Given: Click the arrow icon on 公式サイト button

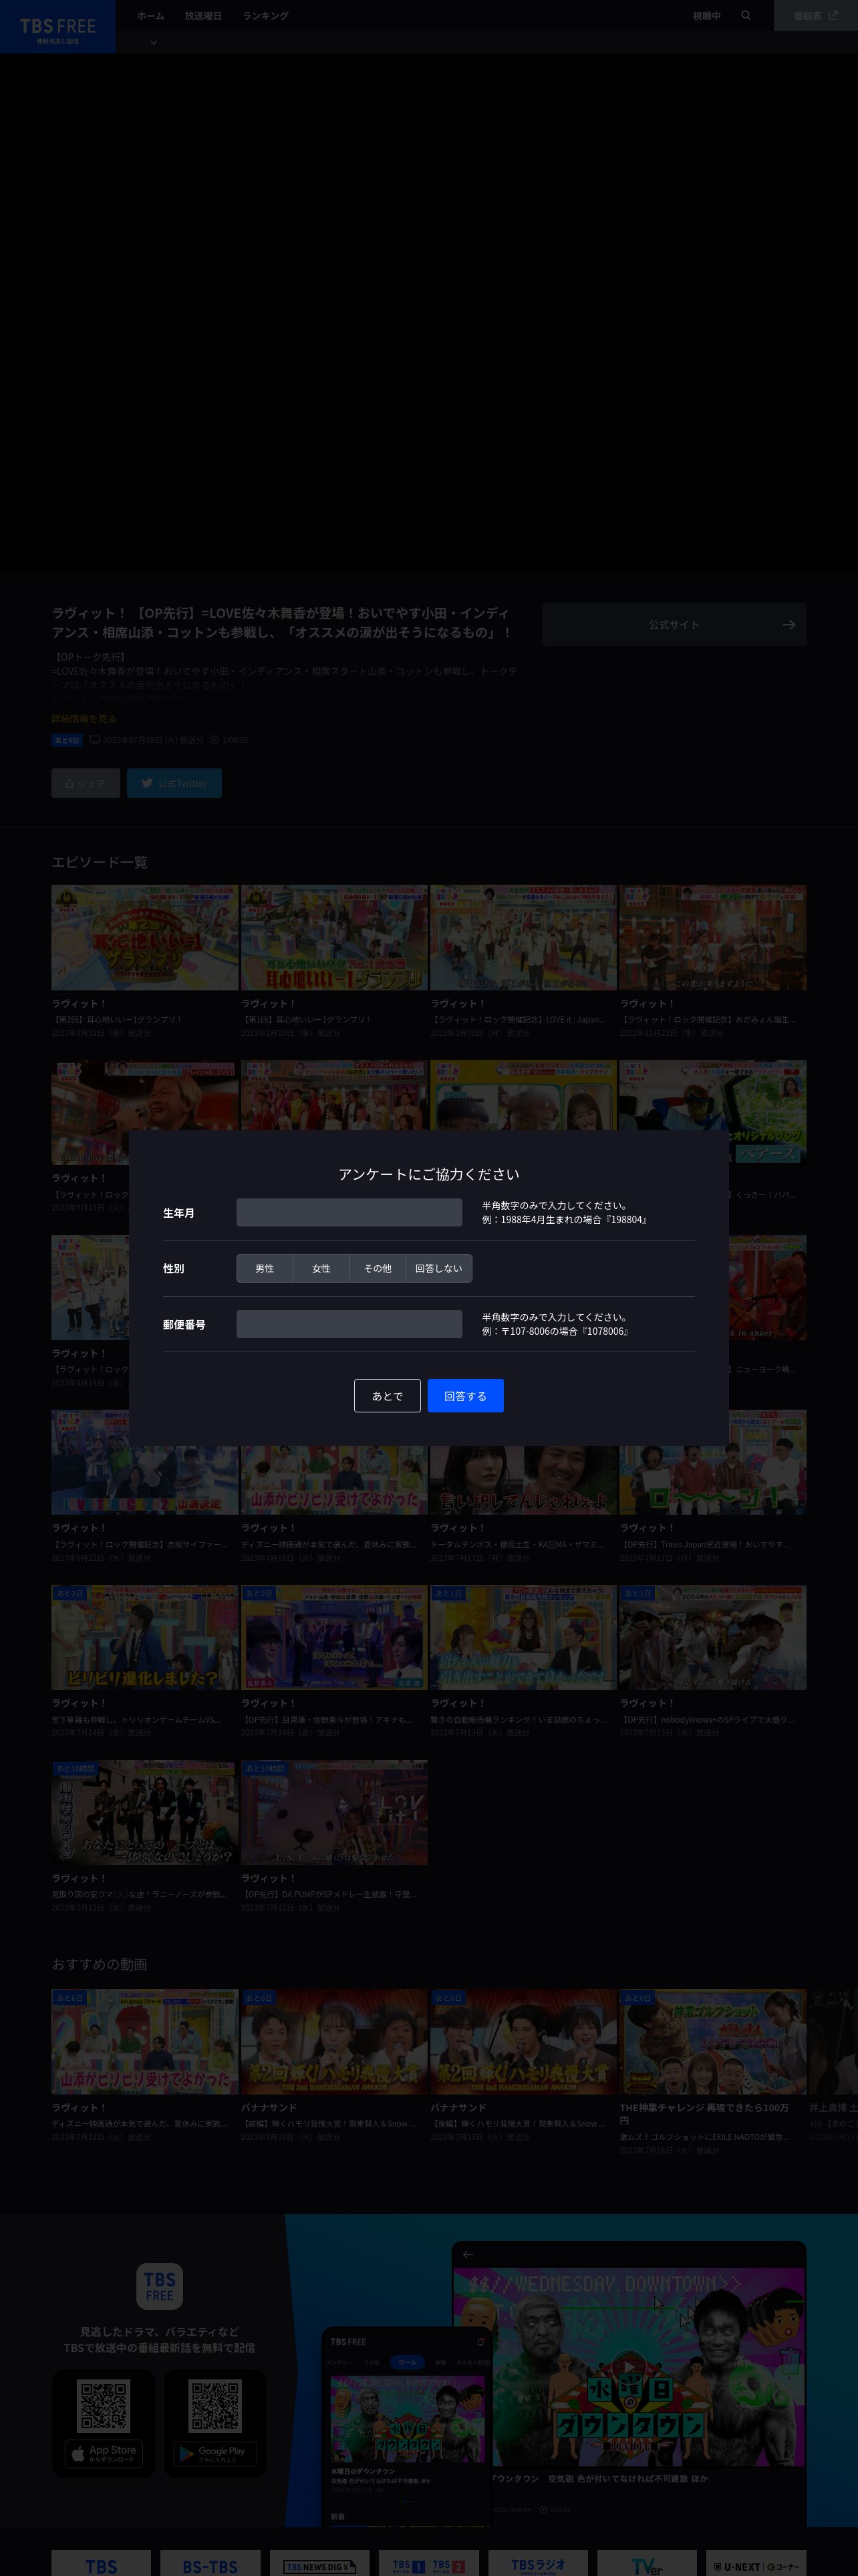Looking at the screenshot, I should tap(788, 624).
